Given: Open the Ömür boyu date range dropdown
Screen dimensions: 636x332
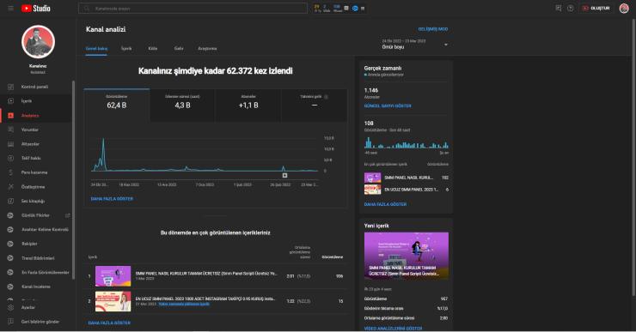Looking at the screenshot, I should [x=414, y=44].
